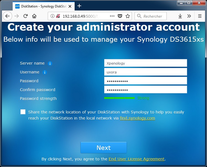207x167 pixels.
Task: Open Firefox hamburger application menu
Action: tap(200, 16)
